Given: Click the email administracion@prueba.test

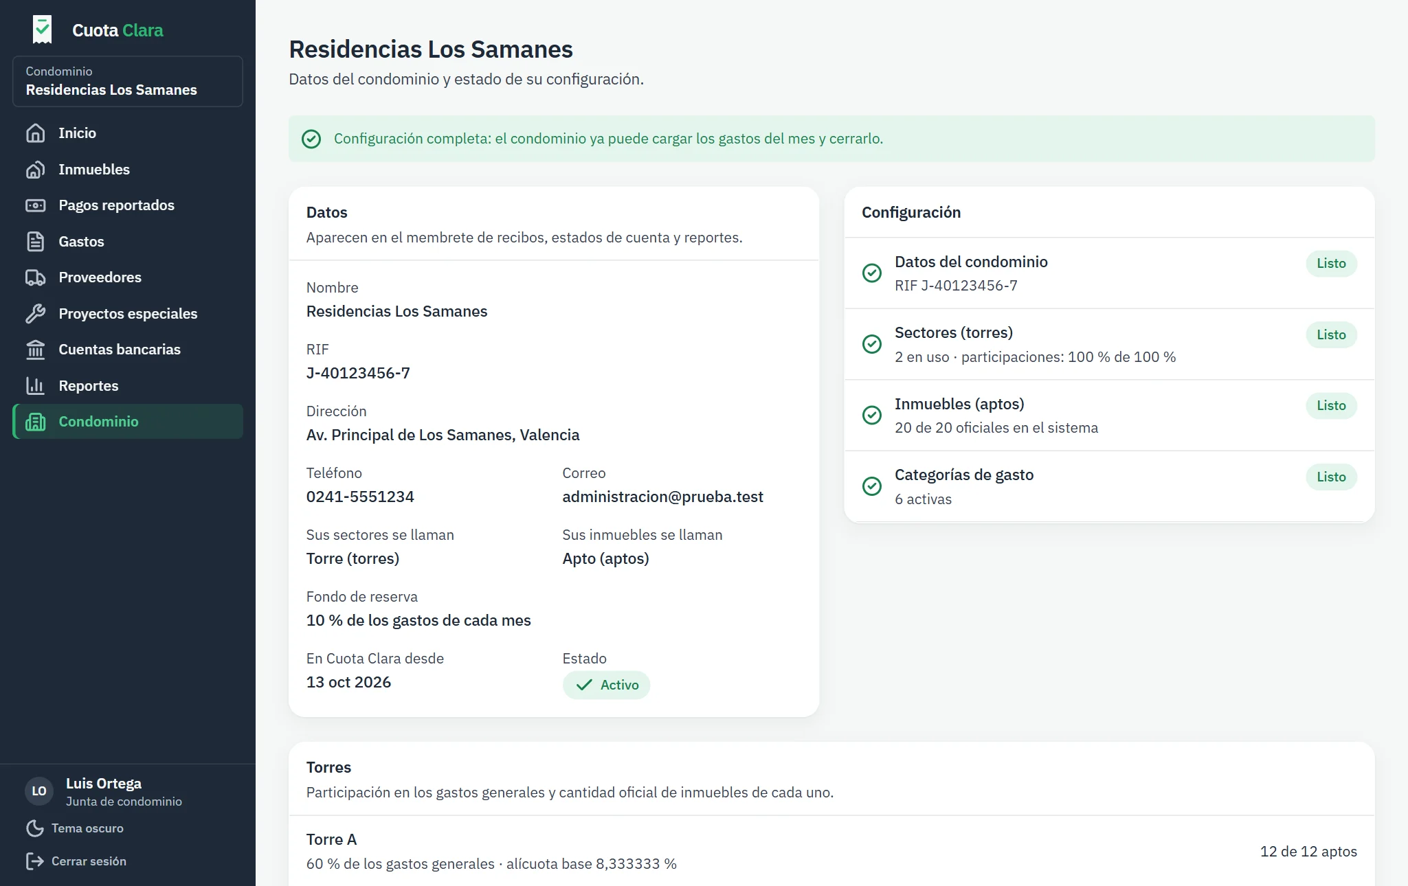Looking at the screenshot, I should point(662,497).
